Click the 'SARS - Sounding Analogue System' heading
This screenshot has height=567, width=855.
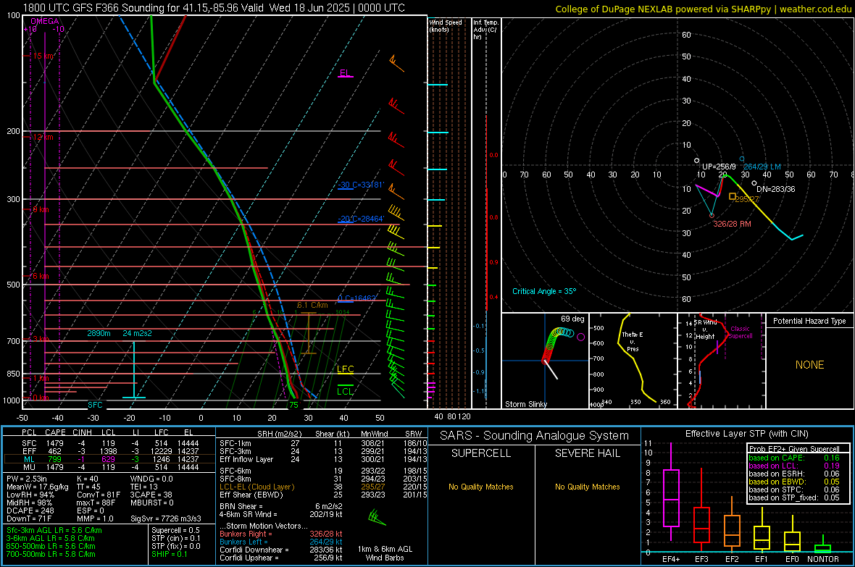click(534, 436)
